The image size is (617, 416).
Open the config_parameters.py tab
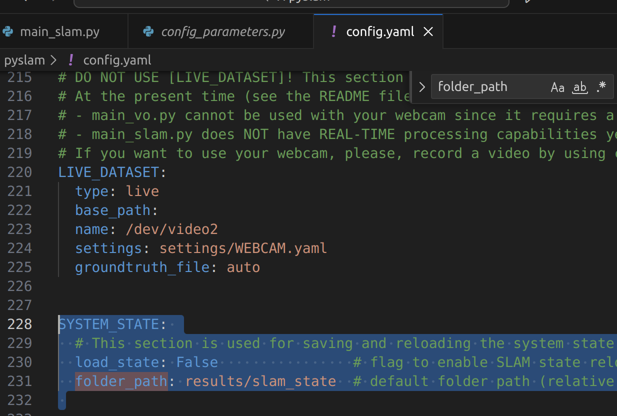214,32
